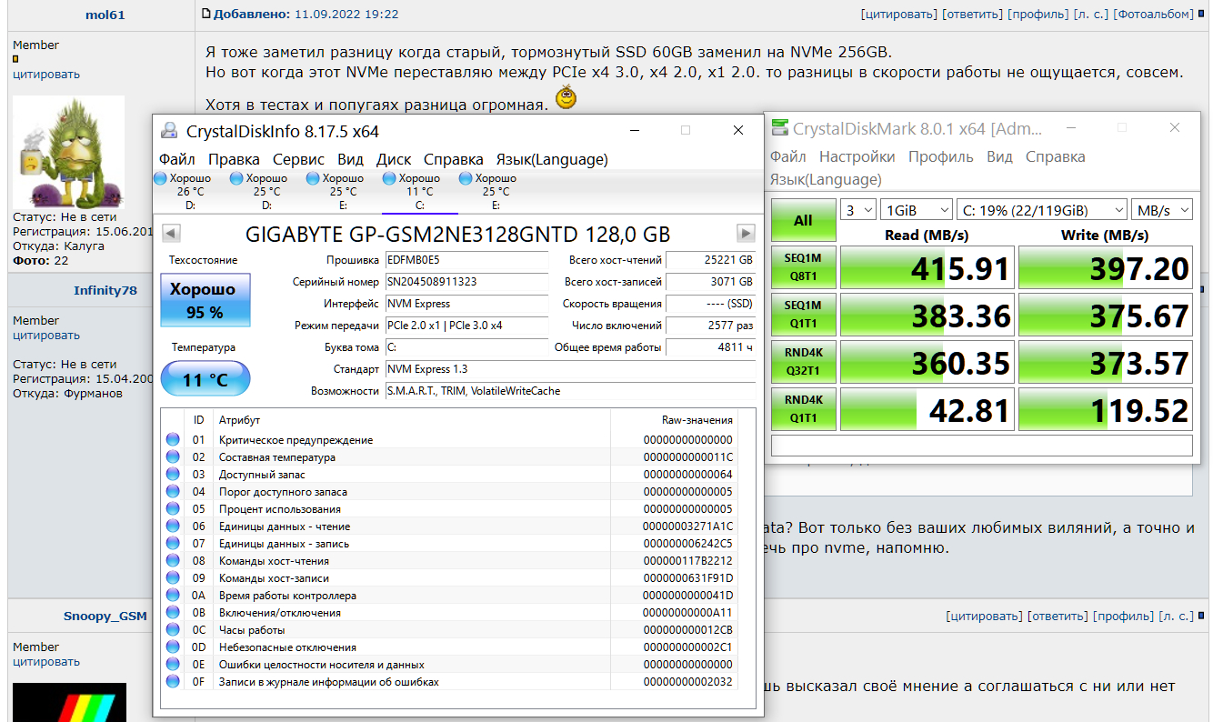Start the SEQ1M Q8T1 test
The height and width of the screenshot is (722, 1213).
pyautogui.click(x=803, y=268)
